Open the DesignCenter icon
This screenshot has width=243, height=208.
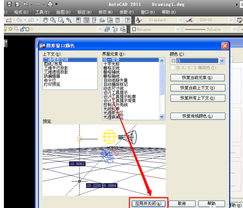tap(86, 20)
